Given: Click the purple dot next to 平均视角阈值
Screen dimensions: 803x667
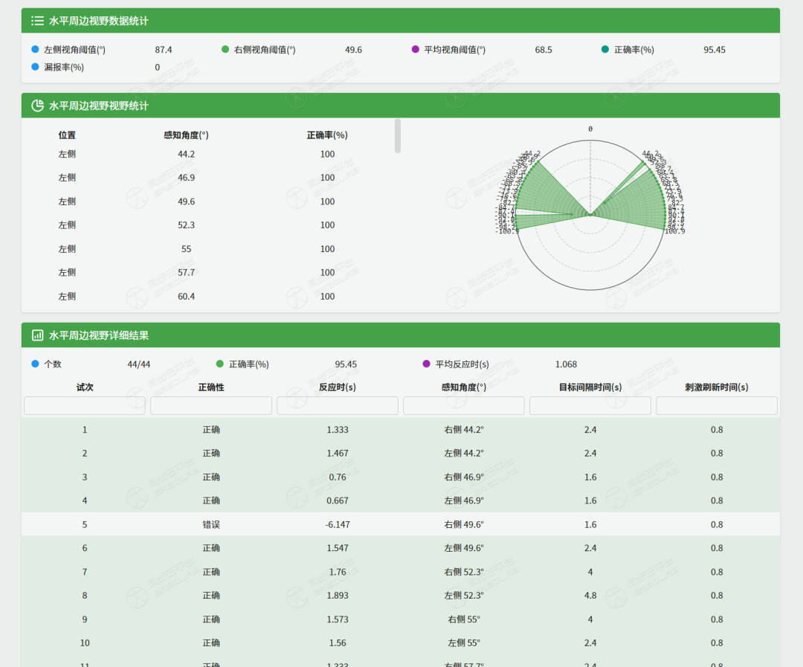Looking at the screenshot, I should pos(416,49).
